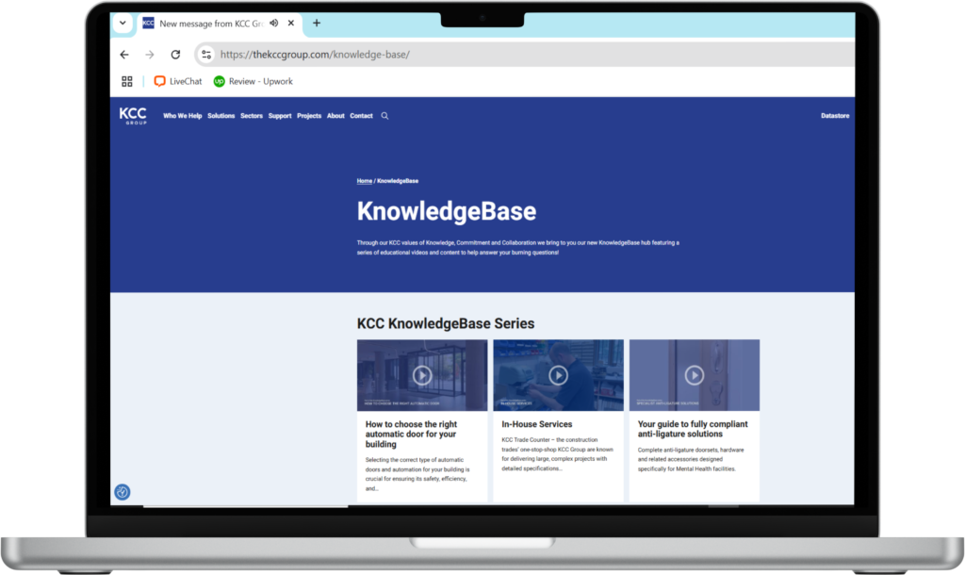965x575 pixels.
Task: Select the KCC tab title
Action: point(211,24)
